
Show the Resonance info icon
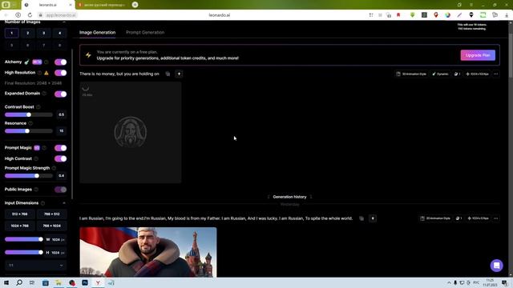point(30,123)
